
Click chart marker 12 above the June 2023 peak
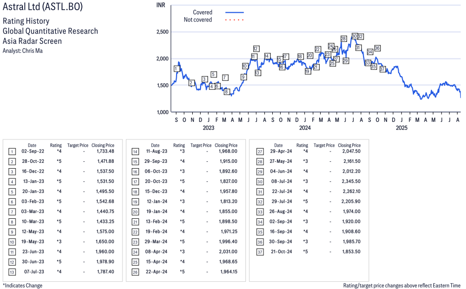click(x=256, y=49)
